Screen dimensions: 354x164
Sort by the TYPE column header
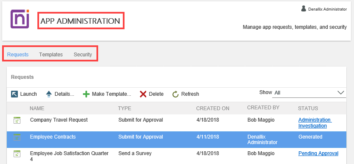[x=125, y=108]
